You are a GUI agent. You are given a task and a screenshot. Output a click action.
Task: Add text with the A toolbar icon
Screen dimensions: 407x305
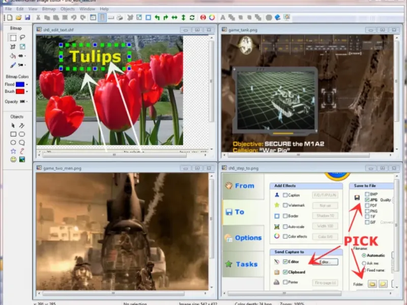[223, 17]
